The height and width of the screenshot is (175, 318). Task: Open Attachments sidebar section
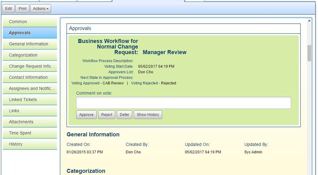pyautogui.click(x=30, y=122)
